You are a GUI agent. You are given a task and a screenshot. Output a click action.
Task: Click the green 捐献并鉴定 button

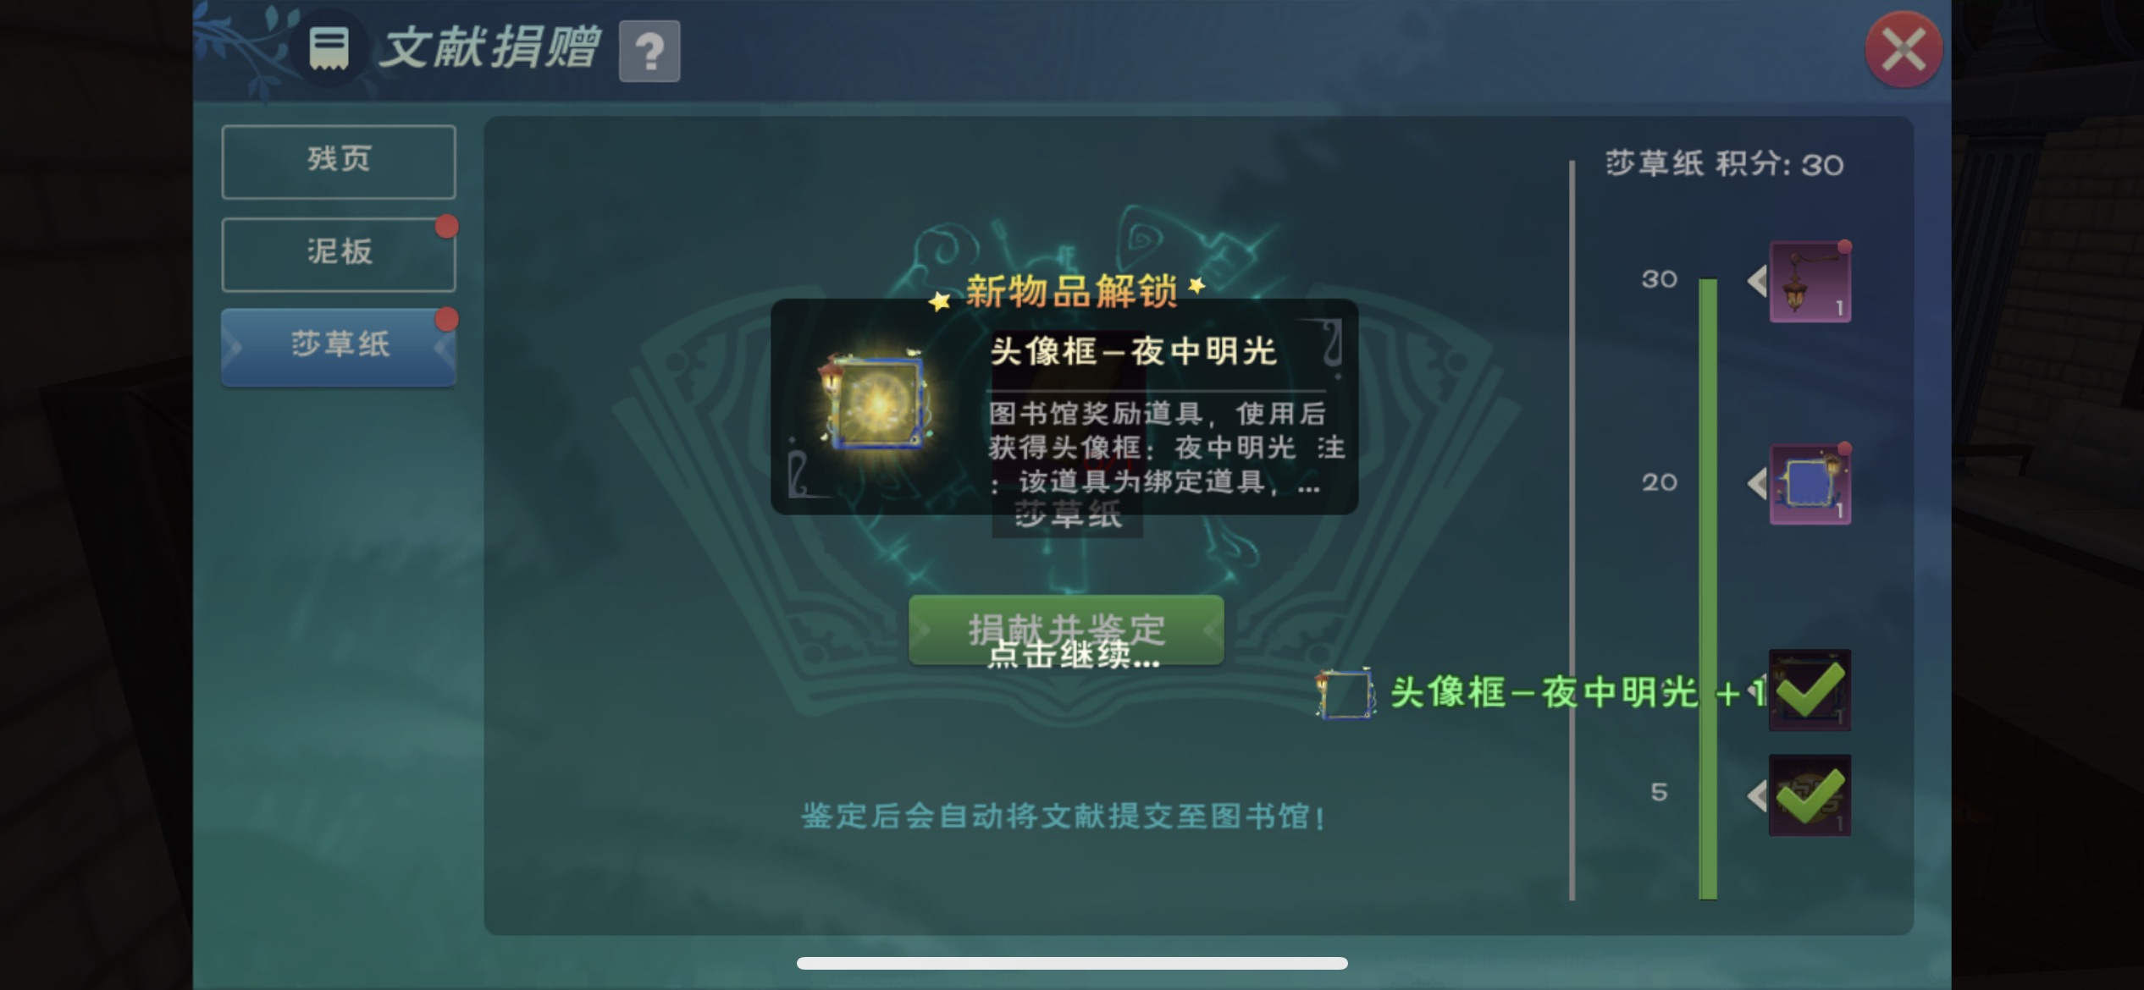pyautogui.click(x=1066, y=630)
